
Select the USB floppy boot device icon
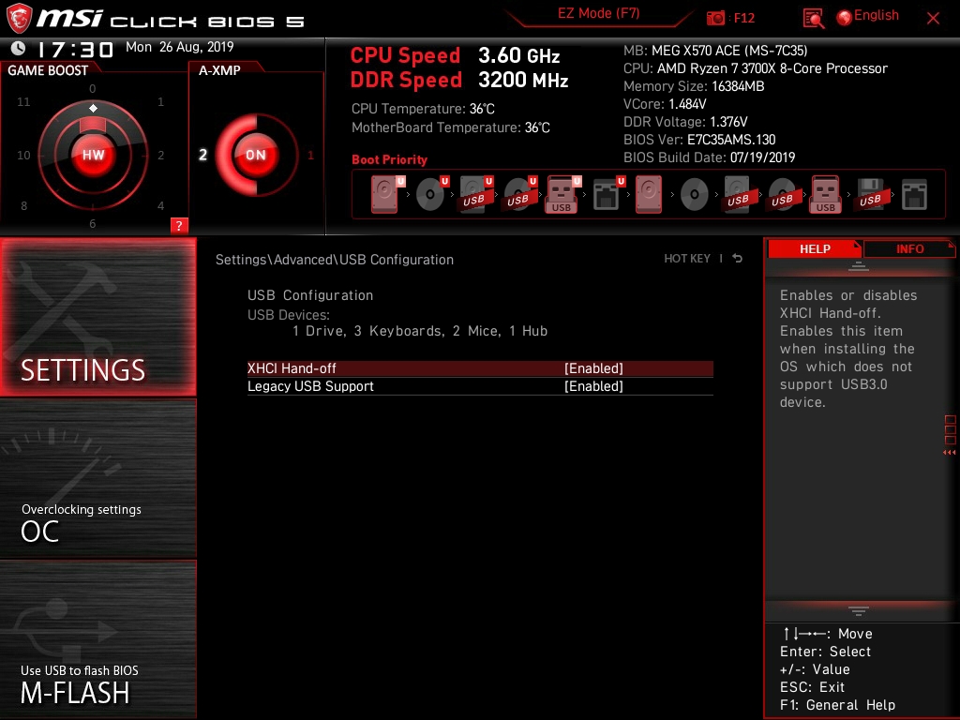[x=871, y=194]
